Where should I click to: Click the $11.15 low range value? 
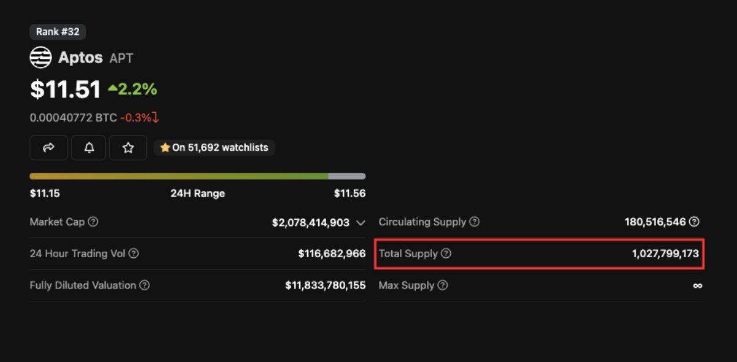[x=45, y=194]
